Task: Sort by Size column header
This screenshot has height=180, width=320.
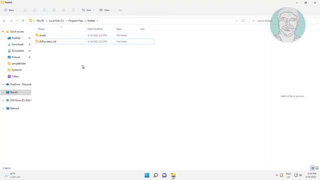Action: (142, 29)
